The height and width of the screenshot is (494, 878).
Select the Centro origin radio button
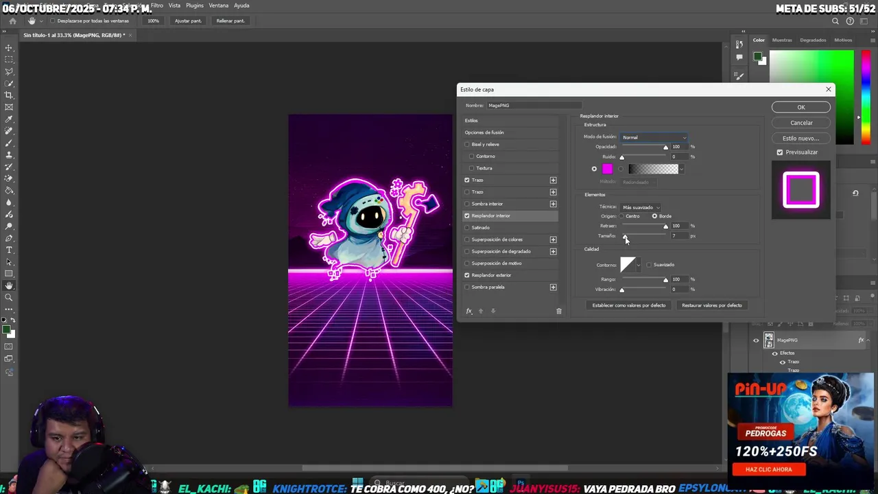click(621, 216)
